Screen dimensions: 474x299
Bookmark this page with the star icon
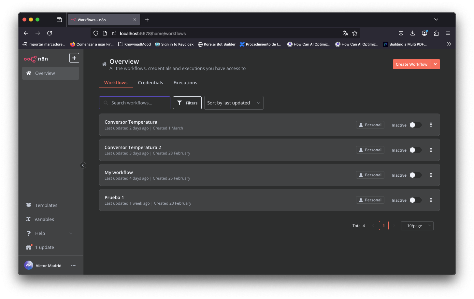point(355,33)
